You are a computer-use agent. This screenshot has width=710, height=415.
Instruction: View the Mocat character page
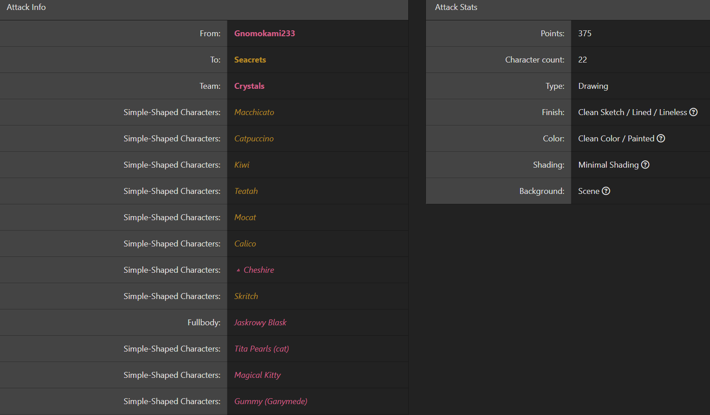tap(245, 217)
